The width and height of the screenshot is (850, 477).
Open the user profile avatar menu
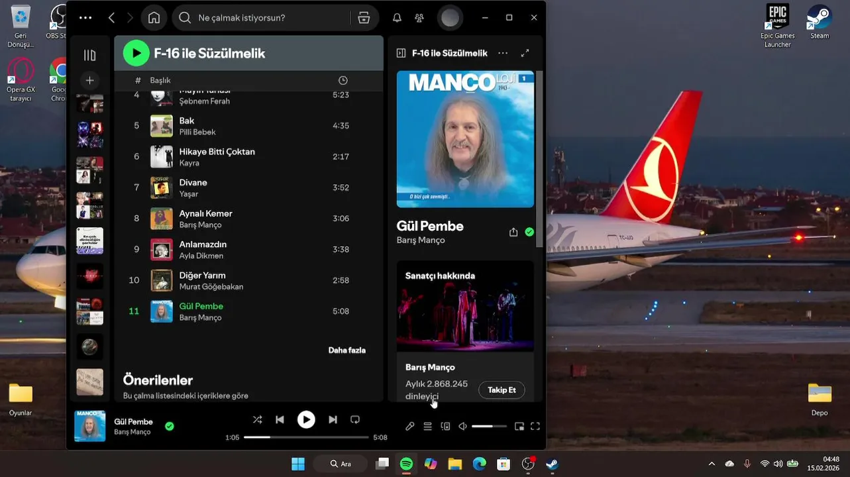(450, 18)
